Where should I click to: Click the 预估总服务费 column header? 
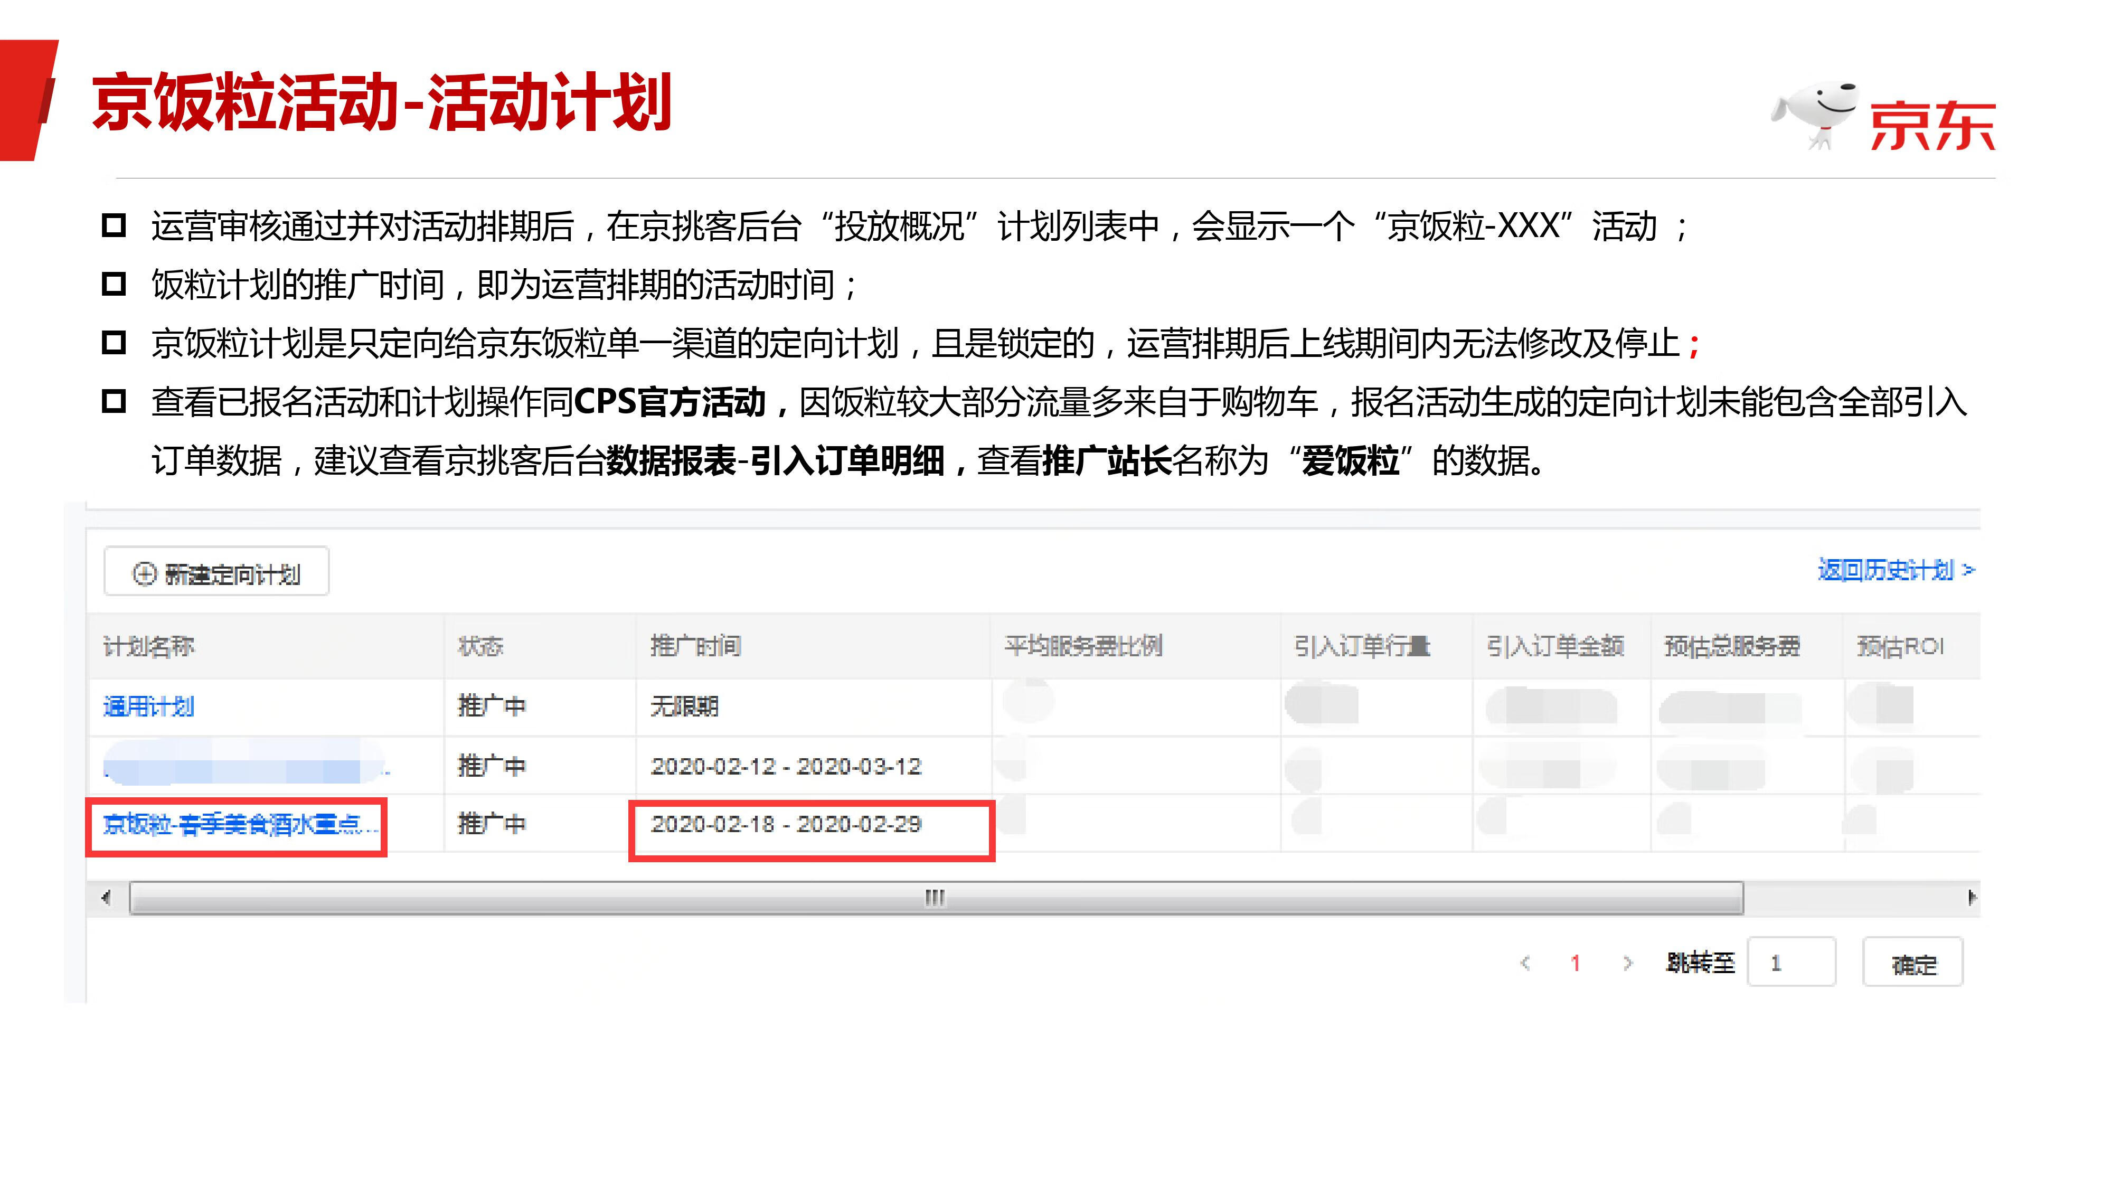pyautogui.click(x=1732, y=646)
